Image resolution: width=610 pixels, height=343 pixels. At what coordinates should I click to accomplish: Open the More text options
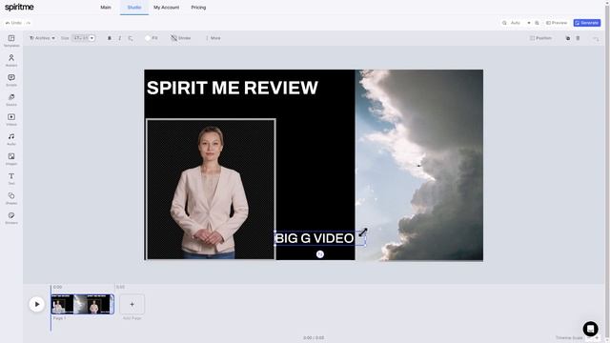tap(213, 38)
